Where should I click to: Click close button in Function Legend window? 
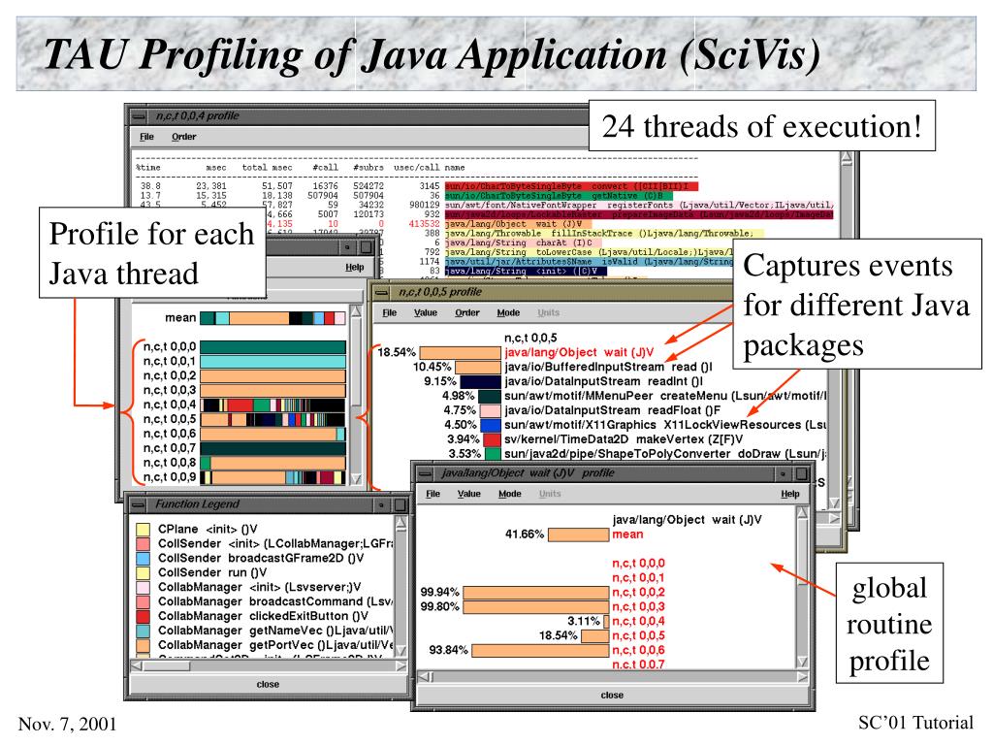point(268,685)
